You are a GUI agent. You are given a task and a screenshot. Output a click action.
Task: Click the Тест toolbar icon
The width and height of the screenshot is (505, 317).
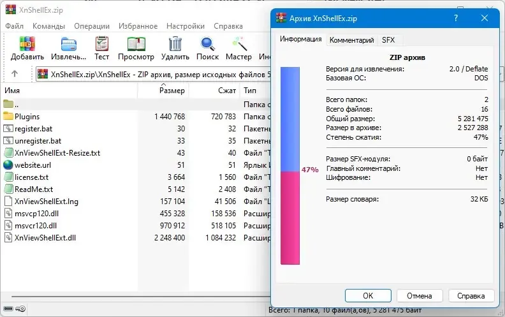point(102,44)
